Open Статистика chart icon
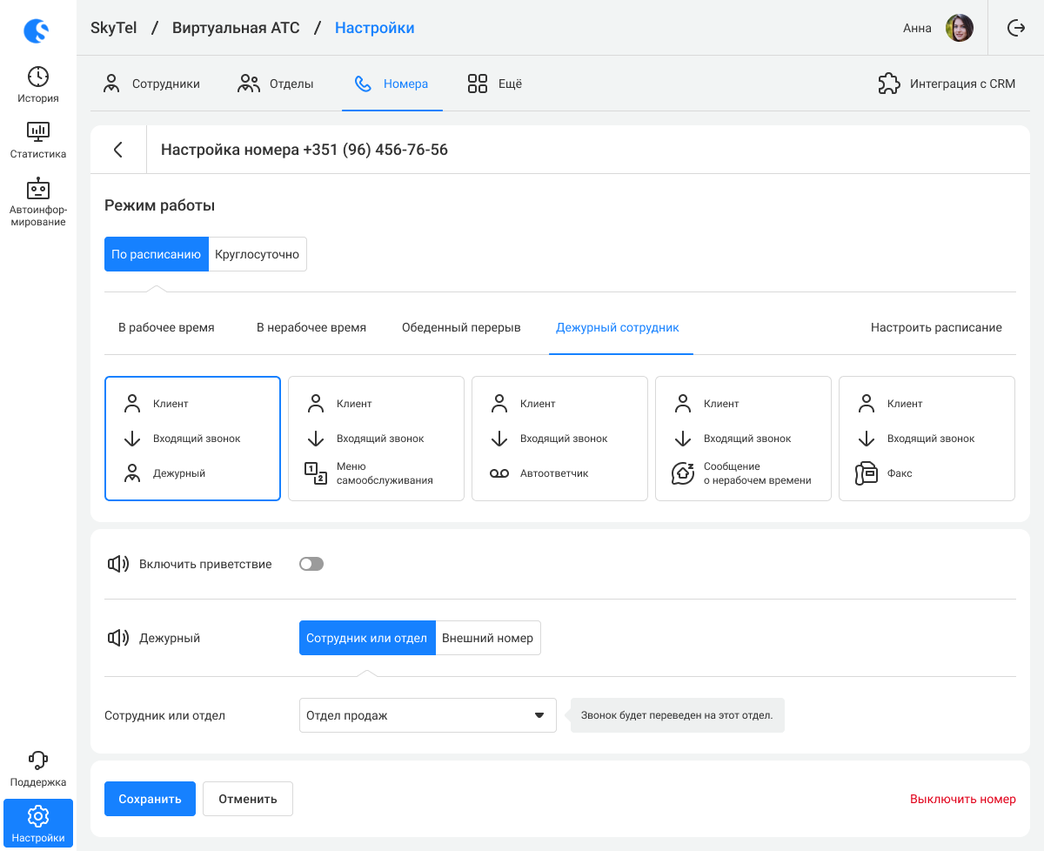 (38, 132)
